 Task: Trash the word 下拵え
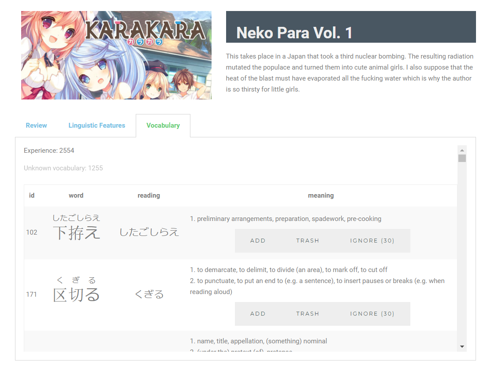(307, 241)
